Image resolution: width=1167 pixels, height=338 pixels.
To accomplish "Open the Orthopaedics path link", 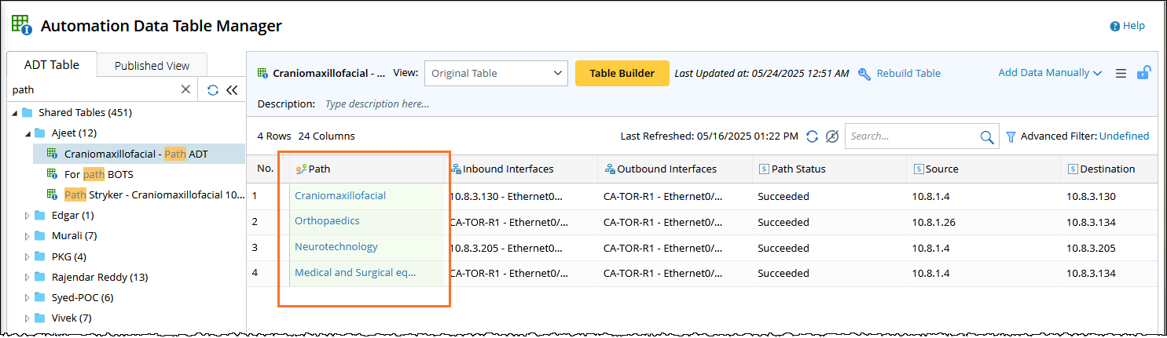I will click(x=327, y=221).
